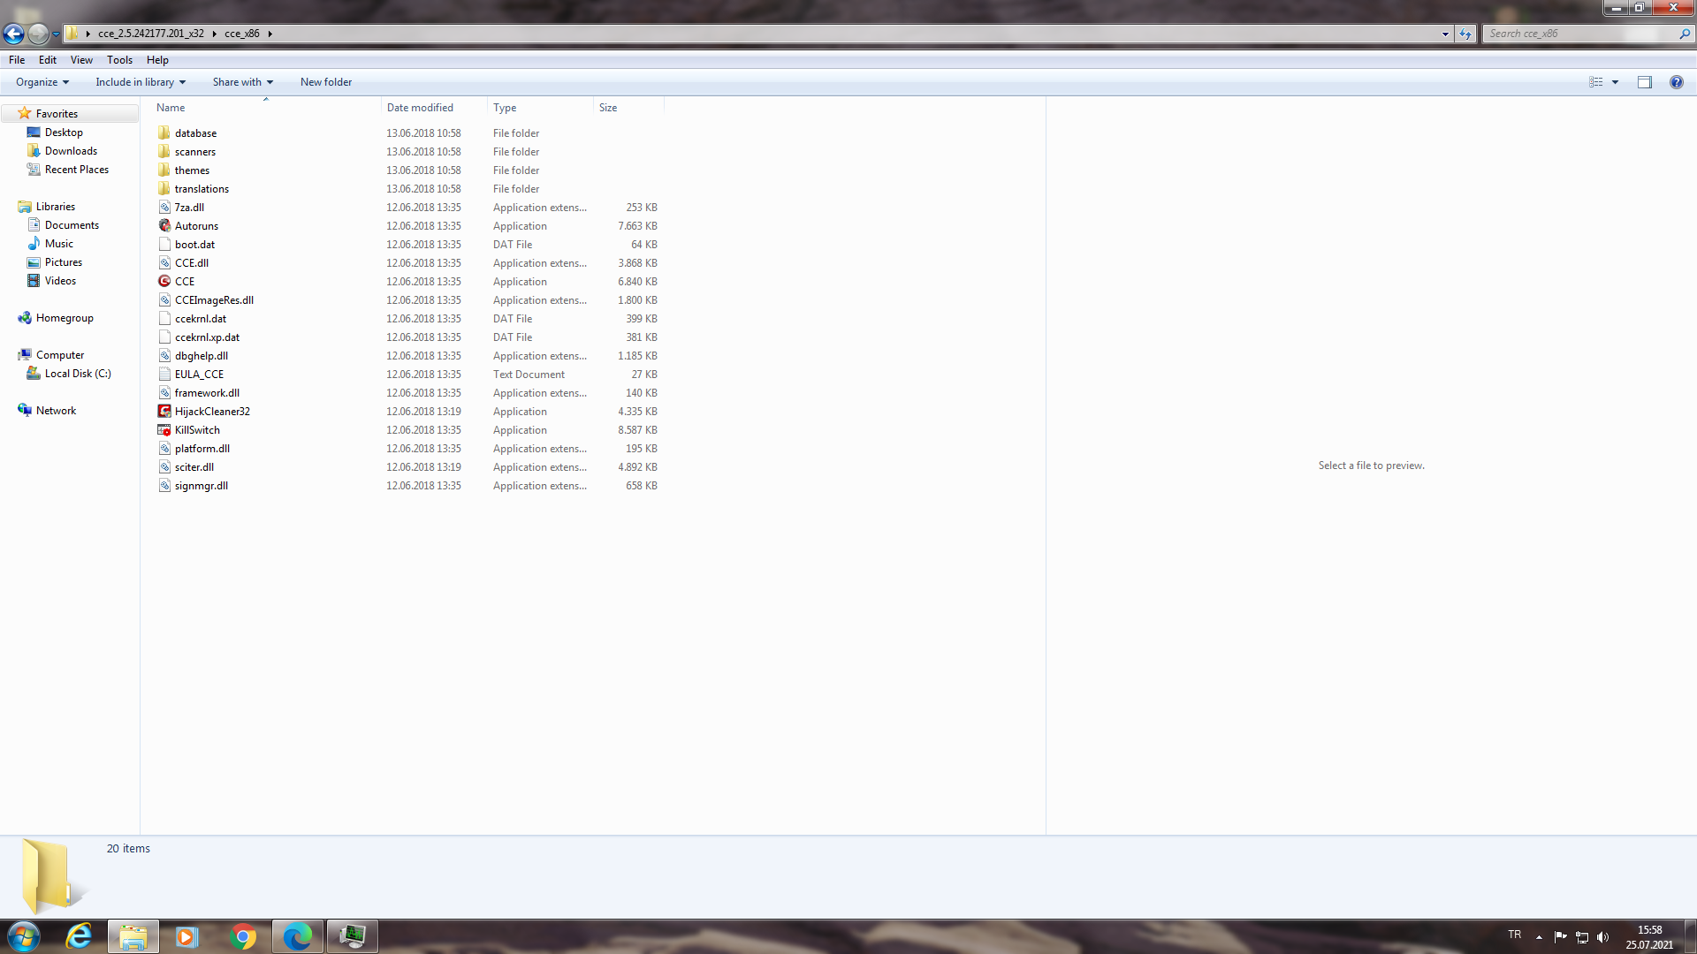This screenshot has height=954, width=1697.
Task: Toggle the preview pane button
Action: (x=1644, y=82)
